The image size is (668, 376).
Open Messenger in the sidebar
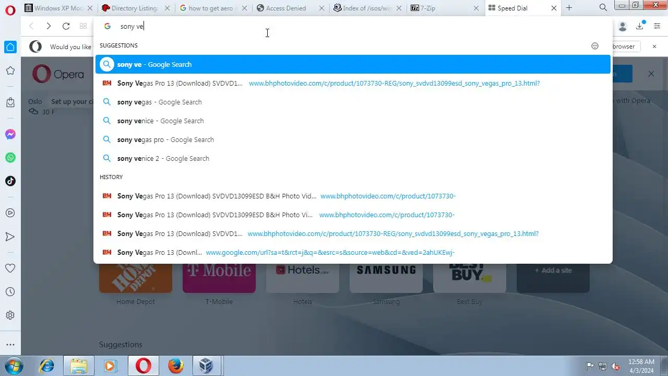click(10, 134)
